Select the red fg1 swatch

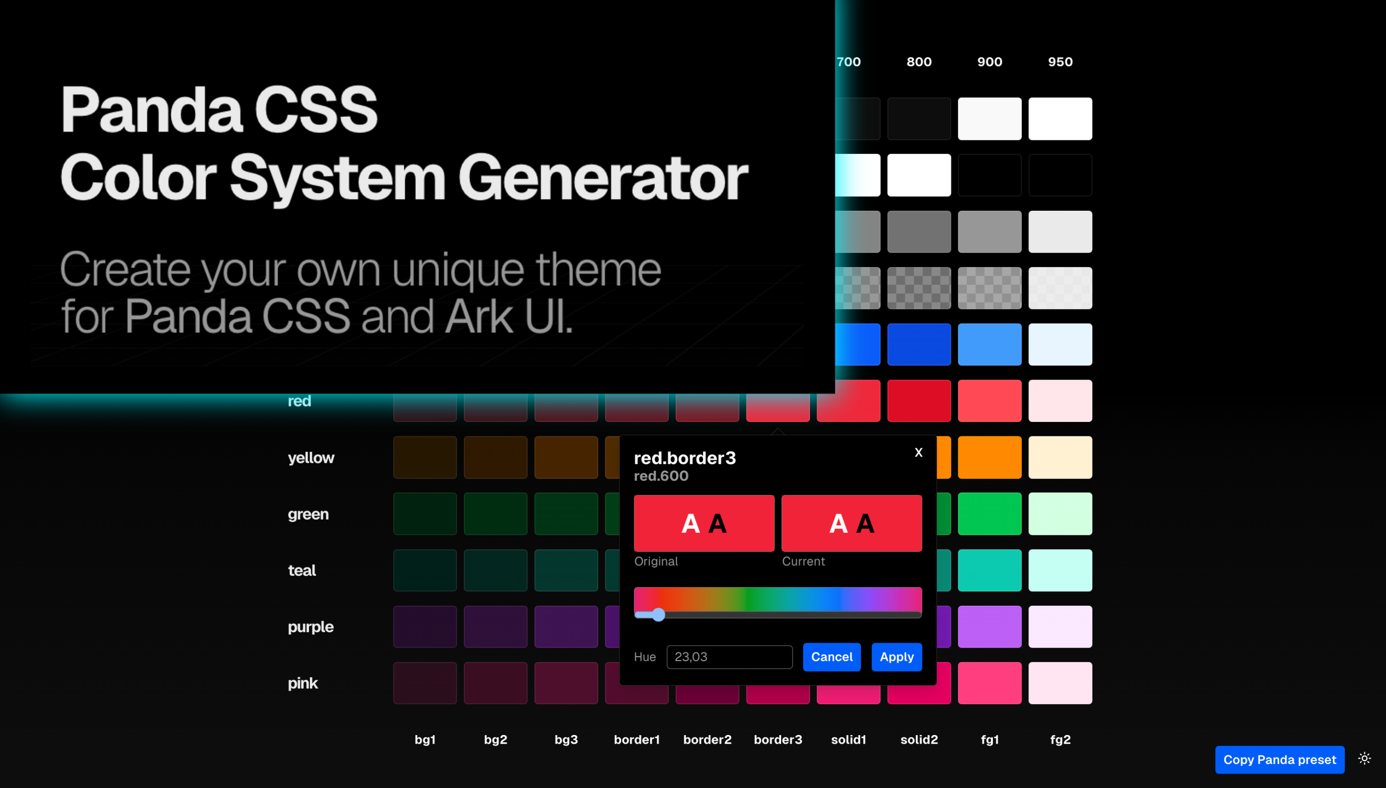click(x=989, y=400)
